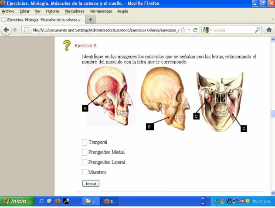This screenshot has width=275, height=208.
Task: Click the page scrollbar down arrow
Action: (273, 193)
